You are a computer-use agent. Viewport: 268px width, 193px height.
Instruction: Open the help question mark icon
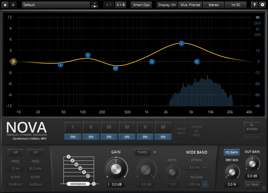coord(254,5)
